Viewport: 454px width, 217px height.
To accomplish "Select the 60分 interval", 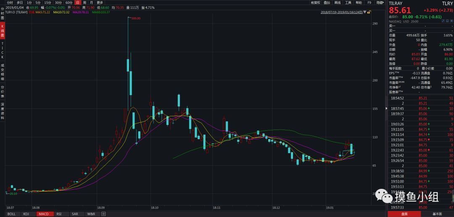I will pyautogui.click(x=69, y=3).
